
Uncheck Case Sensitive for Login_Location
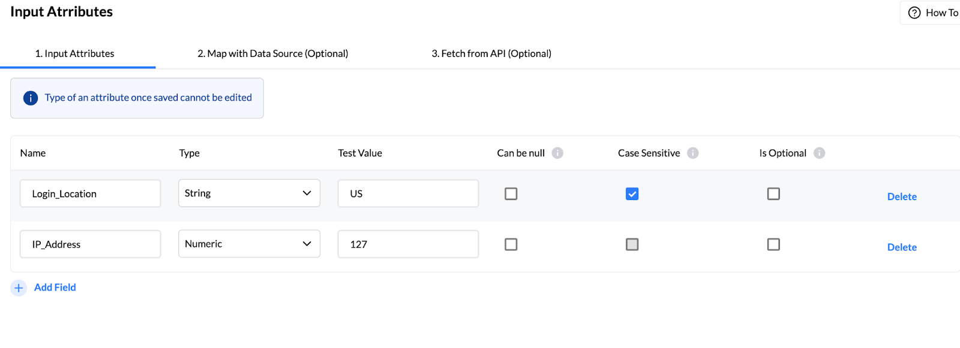[x=632, y=193]
